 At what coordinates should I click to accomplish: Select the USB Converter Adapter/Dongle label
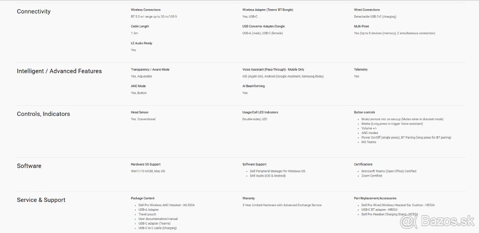coord(263,26)
